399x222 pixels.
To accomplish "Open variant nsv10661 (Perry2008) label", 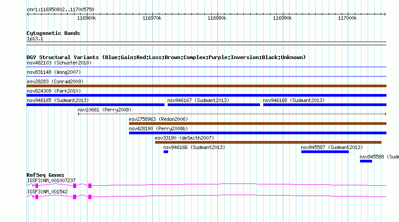I will tap(104, 110).
